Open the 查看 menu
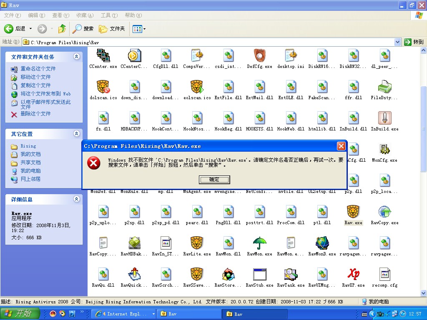The width and height of the screenshot is (427, 320). tap(61, 15)
